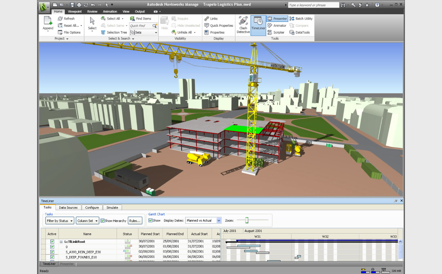
Task: Open the Selection Tree
Action: point(114,32)
